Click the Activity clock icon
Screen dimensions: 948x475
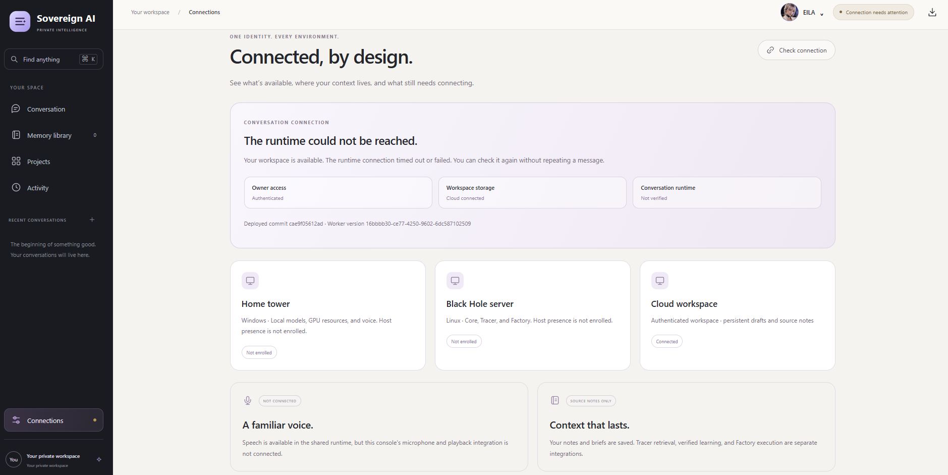[16, 187]
